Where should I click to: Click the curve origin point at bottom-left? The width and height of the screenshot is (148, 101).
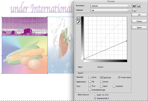click(x=84, y=59)
